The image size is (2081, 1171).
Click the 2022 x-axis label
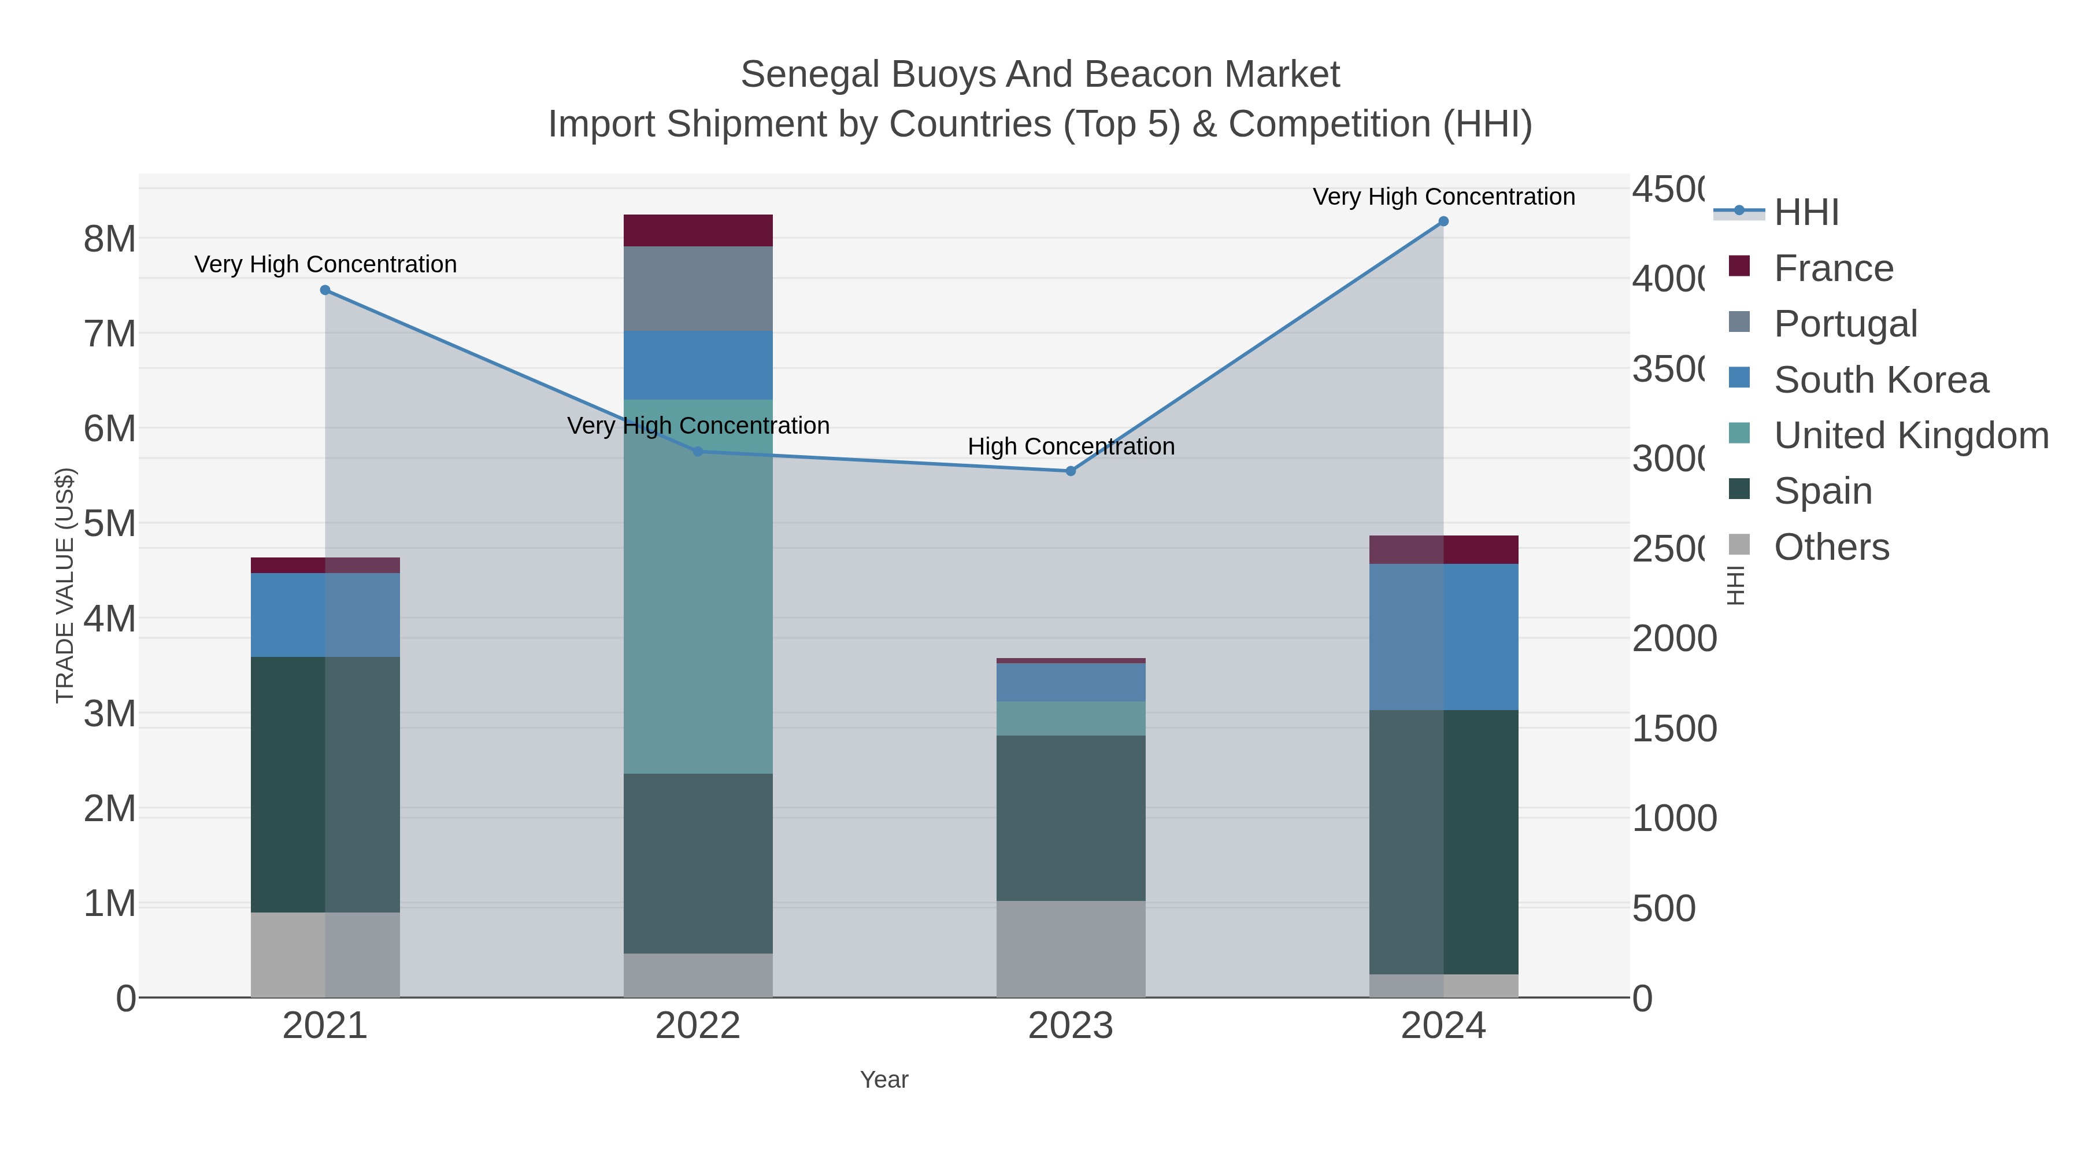tap(698, 1026)
